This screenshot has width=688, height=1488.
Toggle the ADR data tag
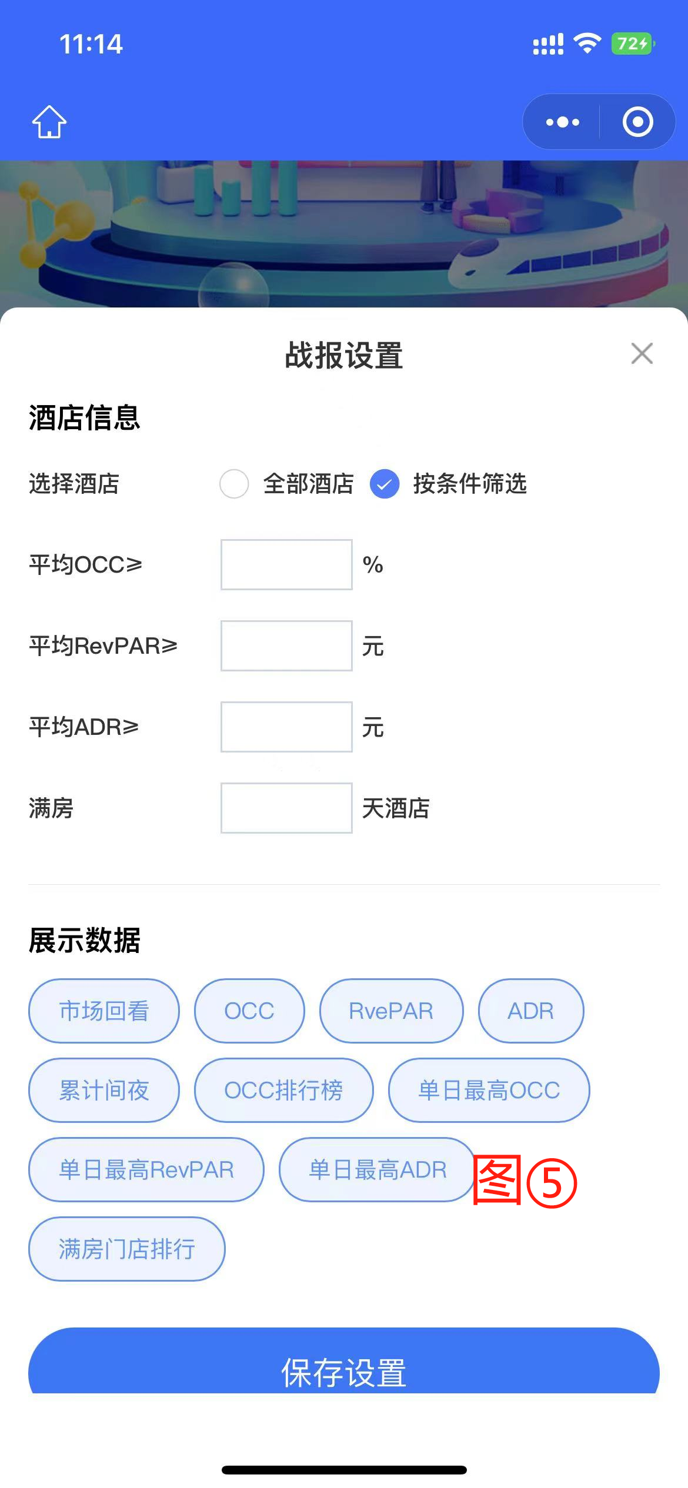531,1011
